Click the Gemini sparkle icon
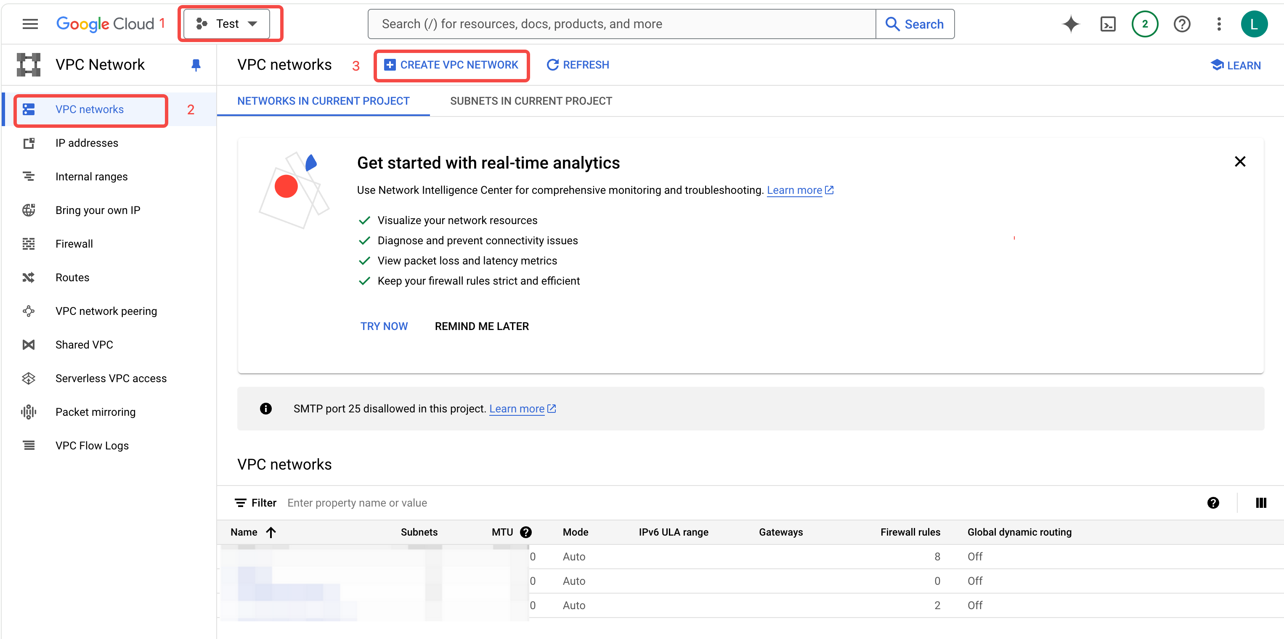The width and height of the screenshot is (1284, 639). pyautogui.click(x=1070, y=24)
